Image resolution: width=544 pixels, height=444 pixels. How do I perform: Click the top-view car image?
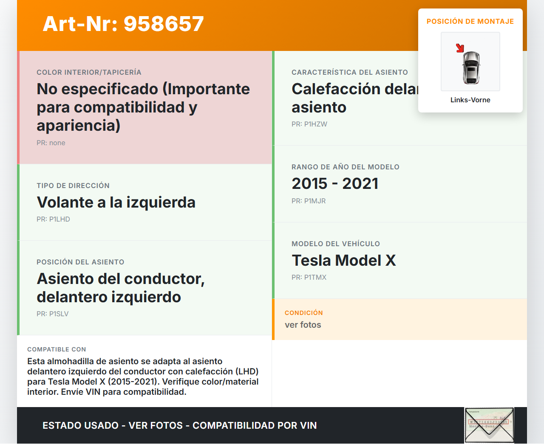[471, 67]
